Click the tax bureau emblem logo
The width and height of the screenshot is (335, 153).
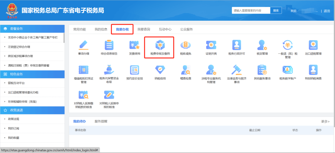(x=12, y=11)
